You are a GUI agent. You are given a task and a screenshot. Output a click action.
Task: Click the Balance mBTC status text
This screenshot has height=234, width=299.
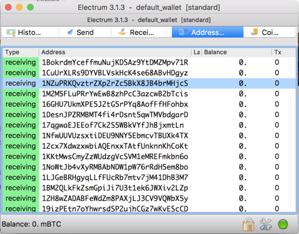(32, 224)
